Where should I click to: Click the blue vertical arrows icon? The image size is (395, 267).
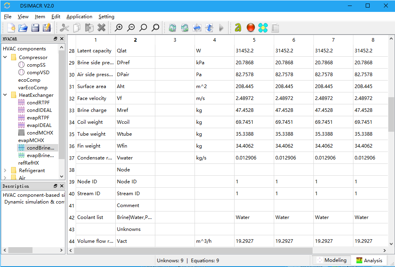click(x=209, y=28)
